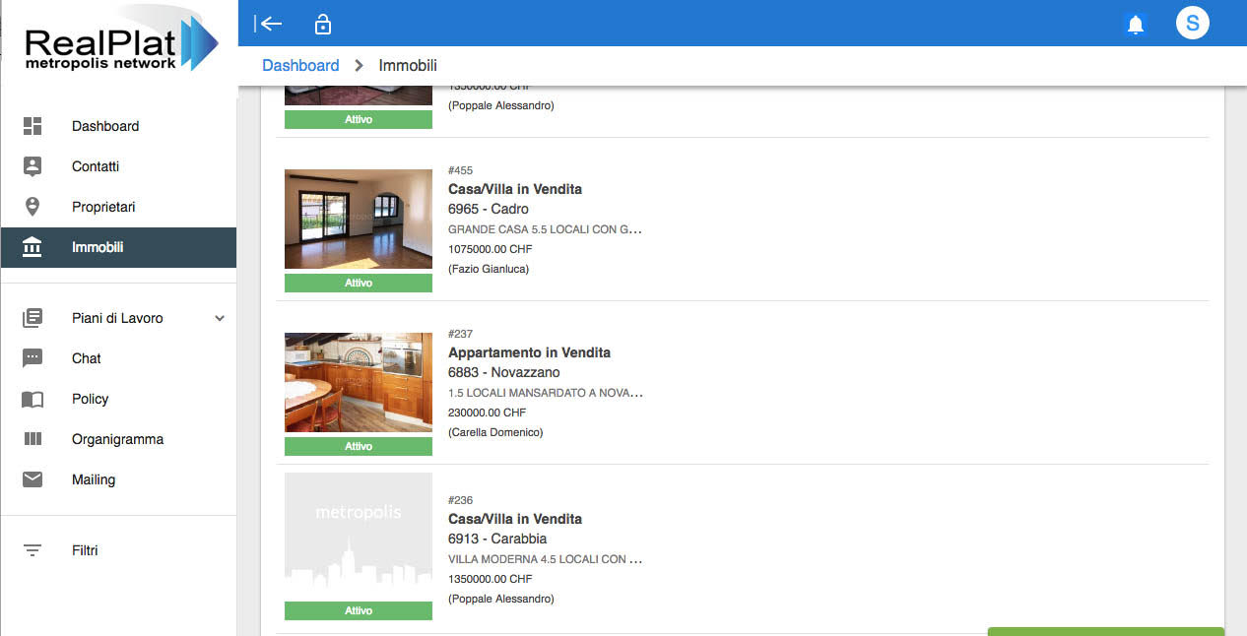This screenshot has width=1247, height=636.
Task: Open the Chat bubble icon
Action: pos(33,358)
